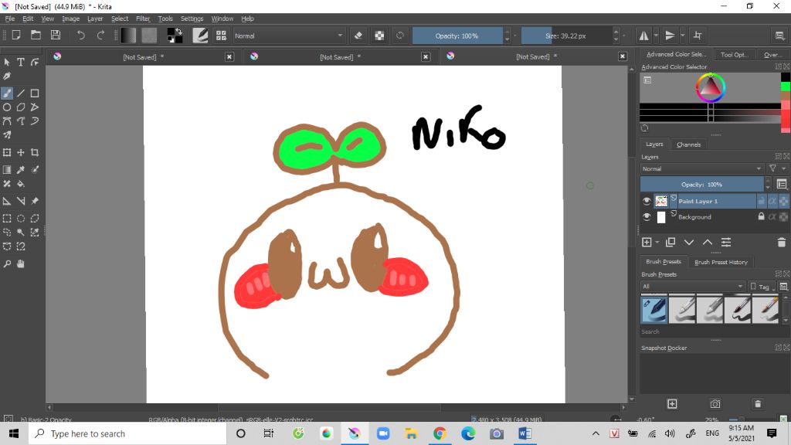This screenshot has height=445, width=791.
Task: Select the Fill bucket tool
Action: point(21,184)
